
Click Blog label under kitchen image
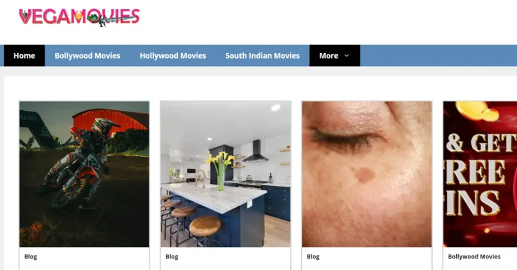tap(172, 257)
